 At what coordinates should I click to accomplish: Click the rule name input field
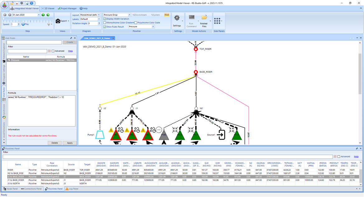tap(34, 42)
